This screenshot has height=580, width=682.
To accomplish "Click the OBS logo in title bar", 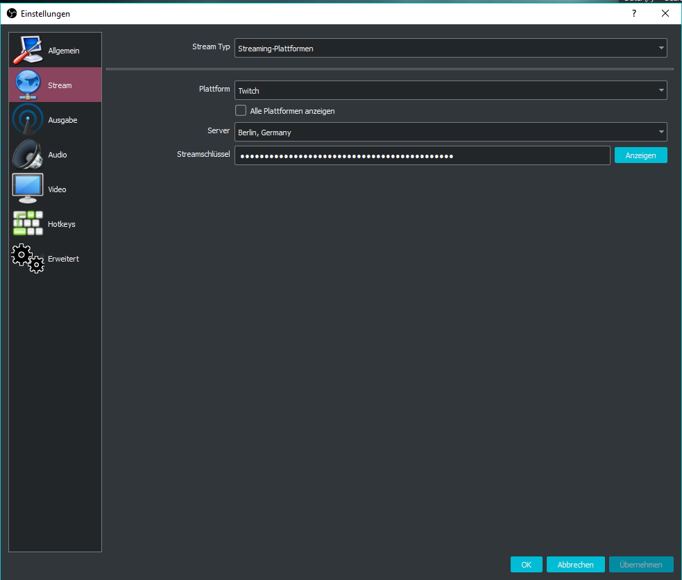I will [x=11, y=13].
